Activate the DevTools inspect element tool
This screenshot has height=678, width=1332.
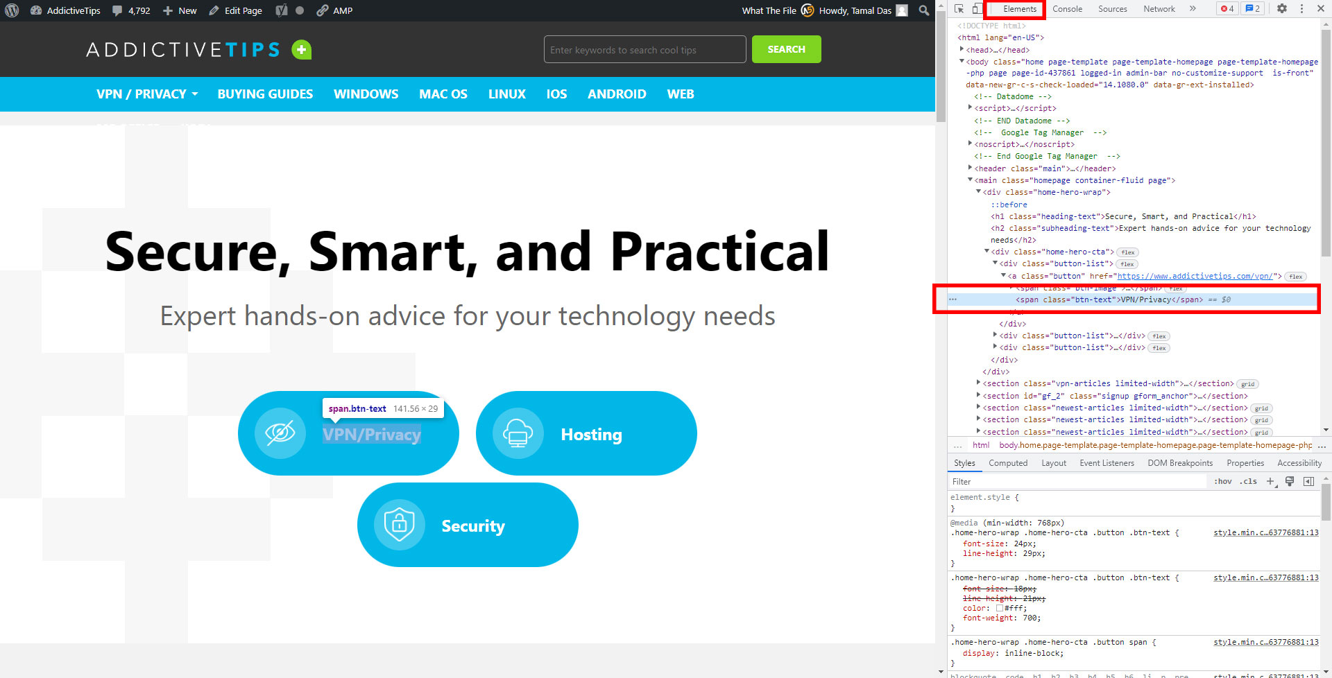[x=959, y=9]
